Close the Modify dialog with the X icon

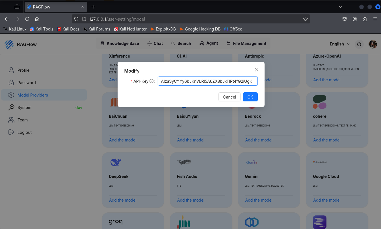click(x=257, y=70)
